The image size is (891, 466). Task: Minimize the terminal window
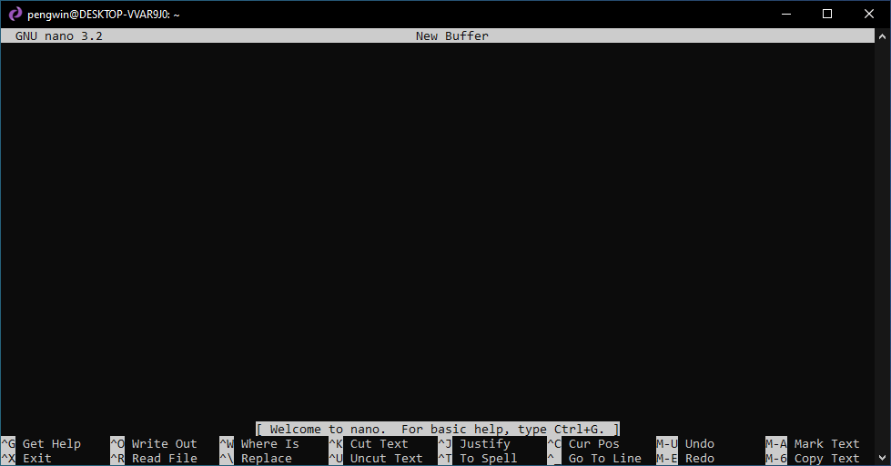tap(786, 15)
